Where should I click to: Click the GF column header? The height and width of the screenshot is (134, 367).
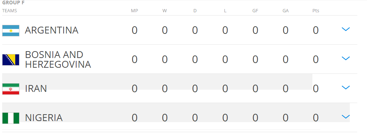[x=255, y=11]
